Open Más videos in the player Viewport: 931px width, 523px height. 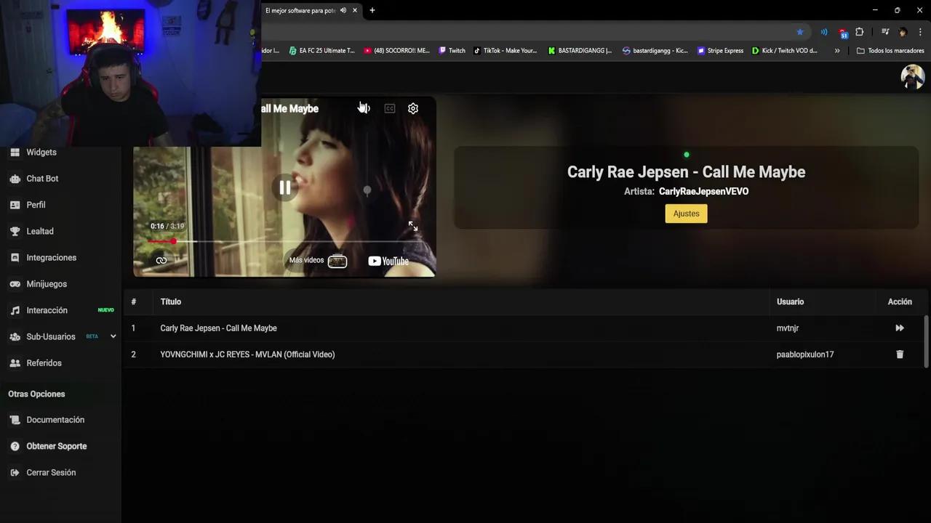pos(317,260)
